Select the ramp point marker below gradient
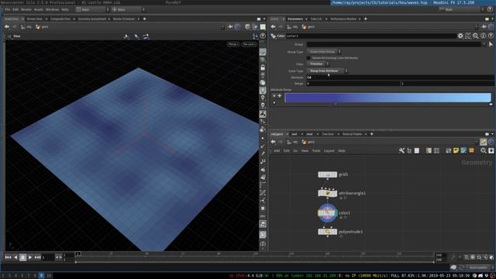The width and height of the screenshot is (496, 279). [x=336, y=104]
